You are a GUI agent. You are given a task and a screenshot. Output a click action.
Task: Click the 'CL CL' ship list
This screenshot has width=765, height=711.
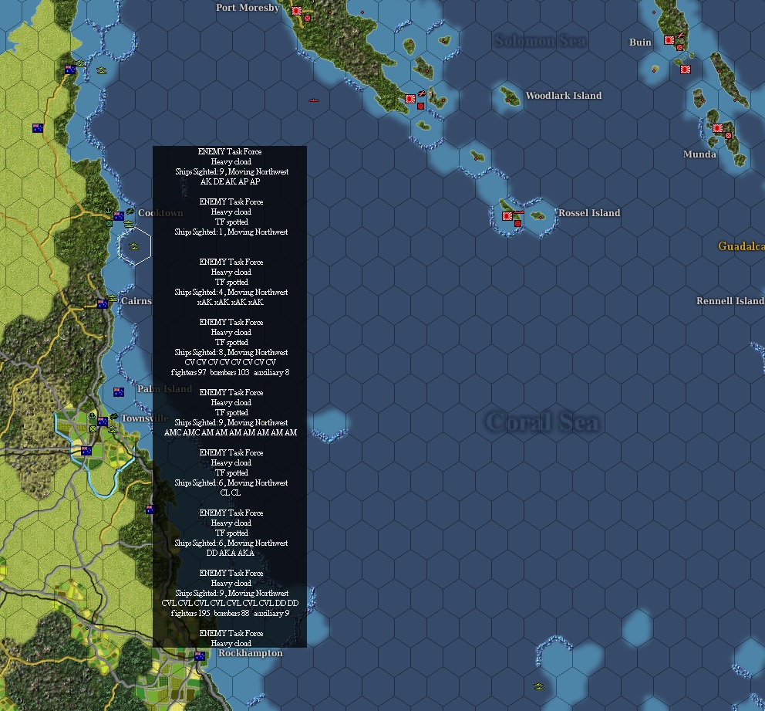point(231,493)
